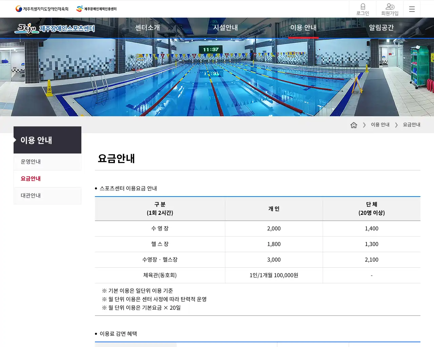Click the 이용 안내 sidebar header

click(47, 140)
